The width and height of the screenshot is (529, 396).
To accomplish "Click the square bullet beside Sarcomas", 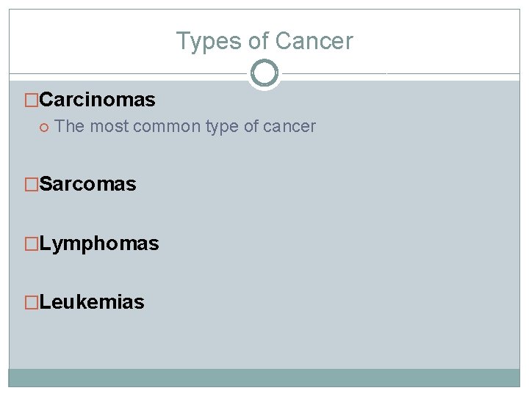I will (x=32, y=184).
